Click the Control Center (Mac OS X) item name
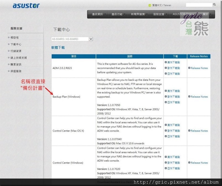The image size is (222, 186). [68, 131]
